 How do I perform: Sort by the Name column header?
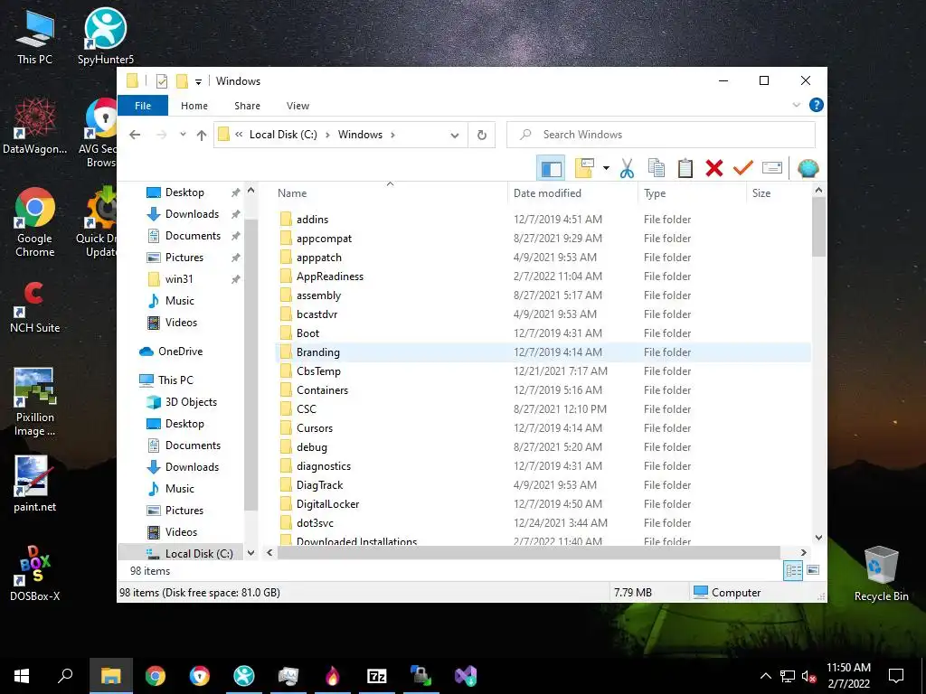(x=391, y=193)
